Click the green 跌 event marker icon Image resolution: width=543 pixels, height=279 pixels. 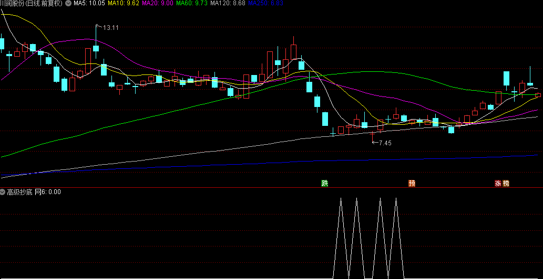pos(325,183)
